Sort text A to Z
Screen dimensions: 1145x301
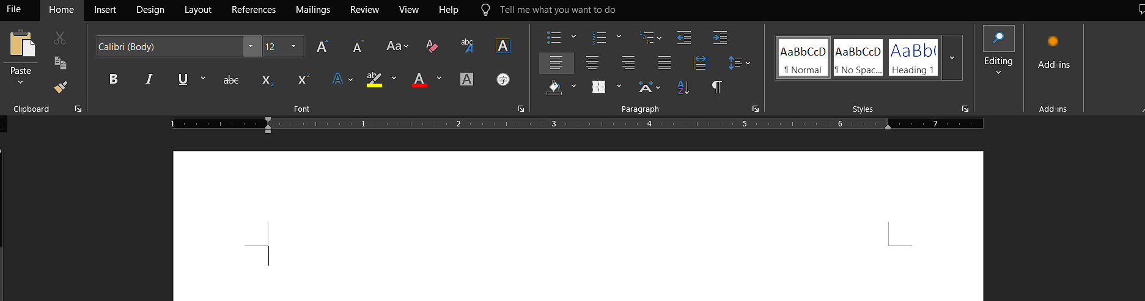pyautogui.click(x=683, y=87)
